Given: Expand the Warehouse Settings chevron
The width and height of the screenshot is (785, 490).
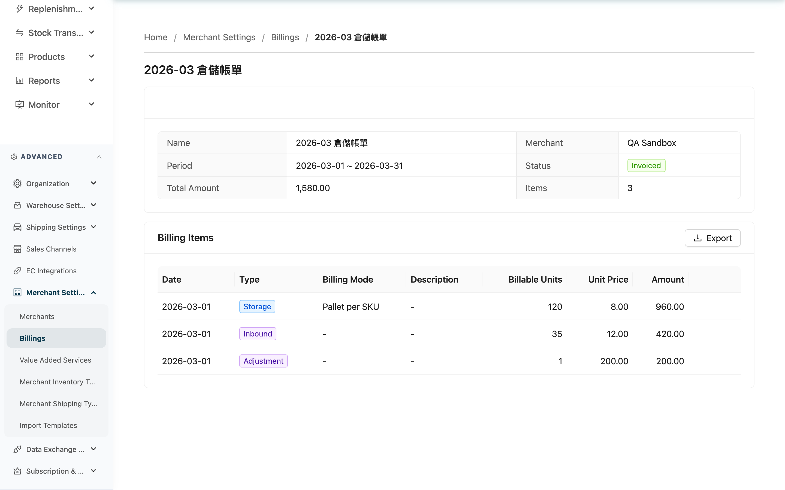Looking at the screenshot, I should [x=93, y=205].
